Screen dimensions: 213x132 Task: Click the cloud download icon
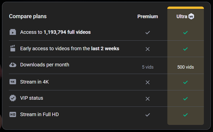[x=13, y=65]
